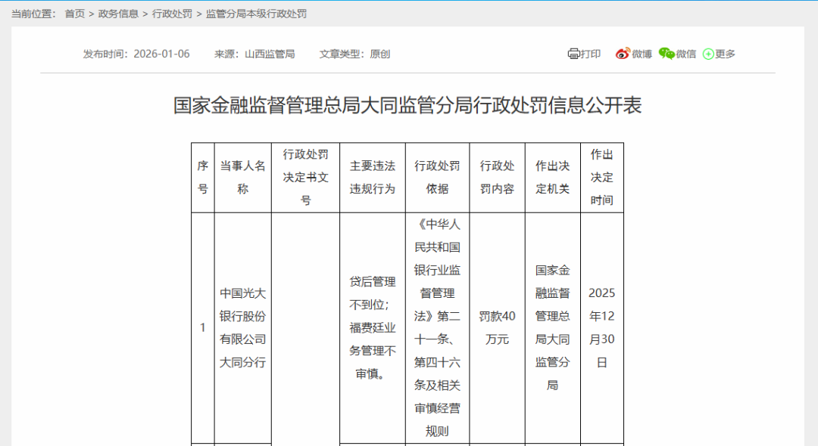Click the article type 原创 label

379,54
